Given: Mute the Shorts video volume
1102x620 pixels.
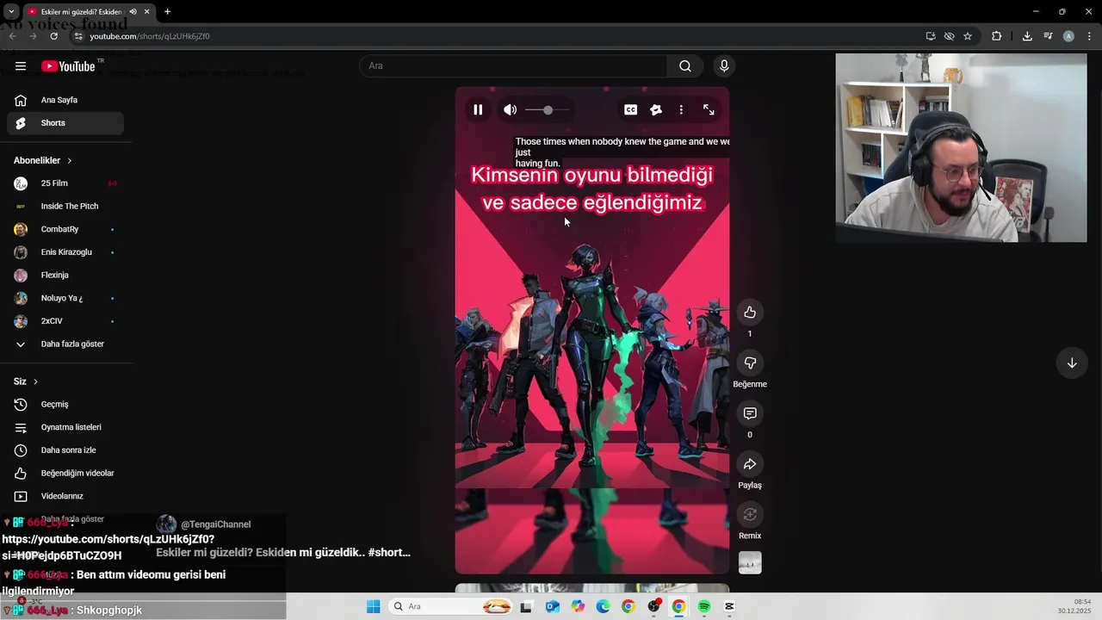Looking at the screenshot, I should pos(511,110).
